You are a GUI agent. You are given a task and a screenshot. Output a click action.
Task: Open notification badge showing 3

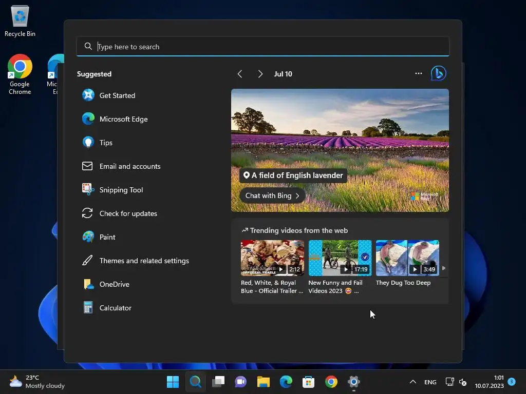pos(512,381)
